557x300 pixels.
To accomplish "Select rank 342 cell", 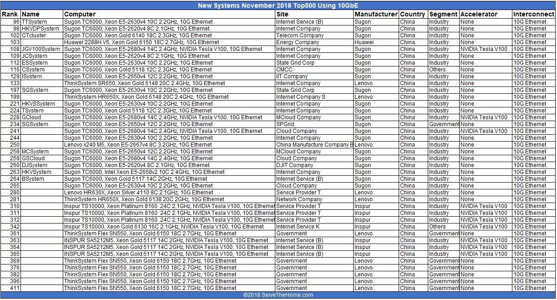I will (x=10, y=227).
